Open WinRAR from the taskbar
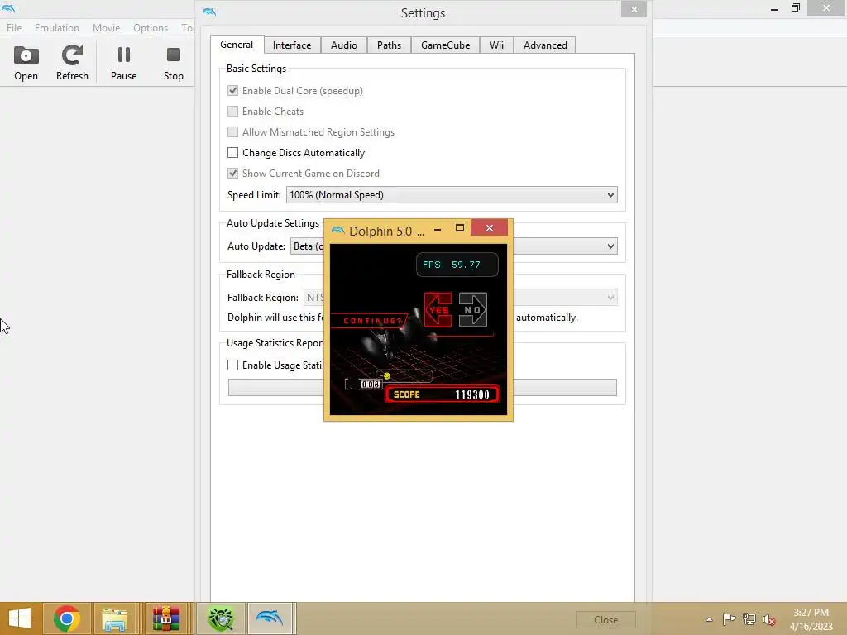This screenshot has width=847, height=635. click(165, 618)
